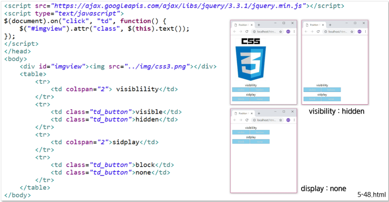Image resolution: width=389 pixels, height=202 pixels.
Task: Bookmark star in the CSS3 logo browser window
Action: point(281,32)
